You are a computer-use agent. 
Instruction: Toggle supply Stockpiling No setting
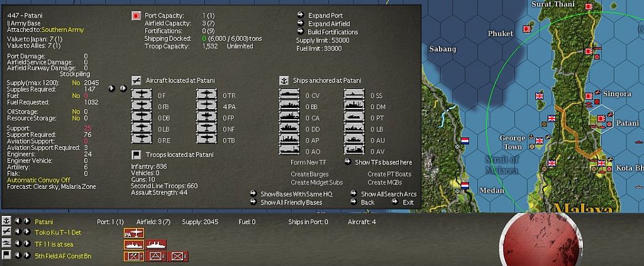coord(76,83)
